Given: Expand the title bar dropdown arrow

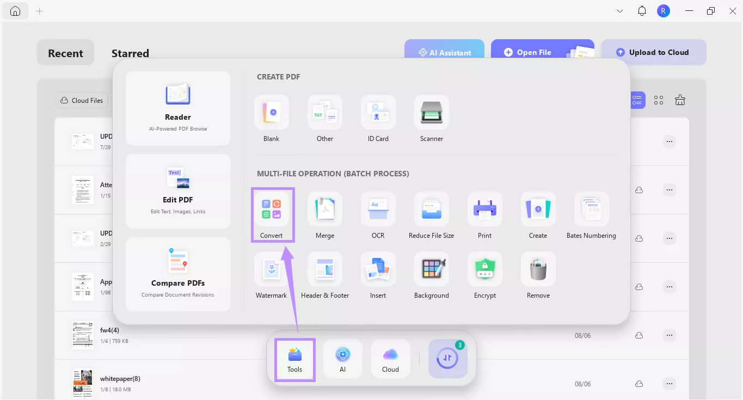Looking at the screenshot, I should click(x=620, y=11).
